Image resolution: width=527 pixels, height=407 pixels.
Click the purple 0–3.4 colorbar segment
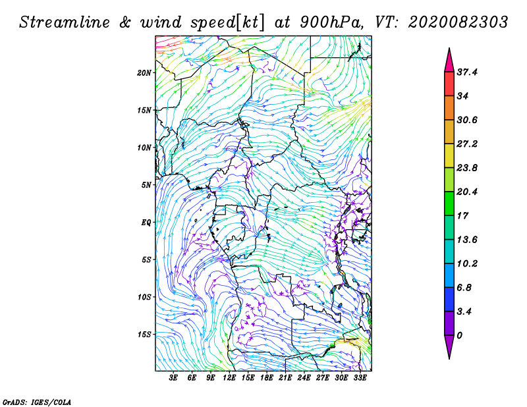[449, 323]
